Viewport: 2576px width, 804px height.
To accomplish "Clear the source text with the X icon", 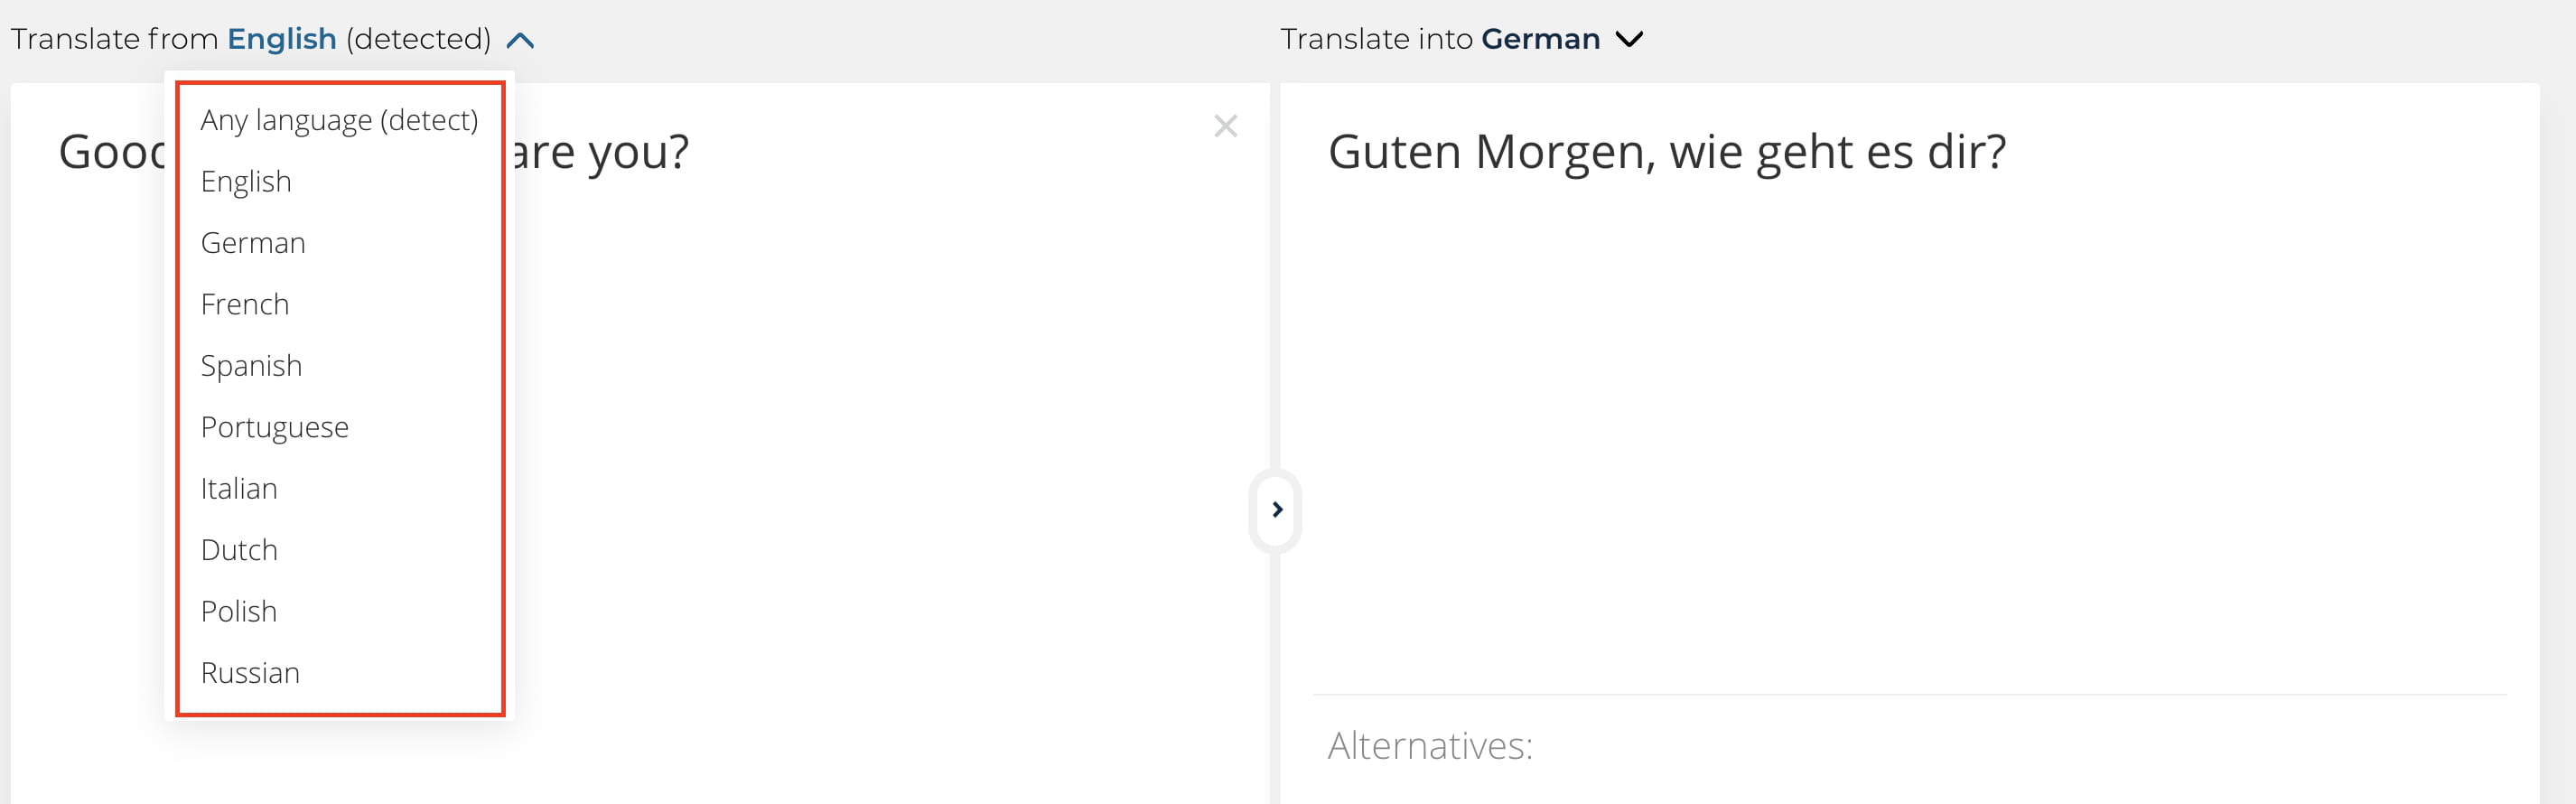I will coord(1225,126).
